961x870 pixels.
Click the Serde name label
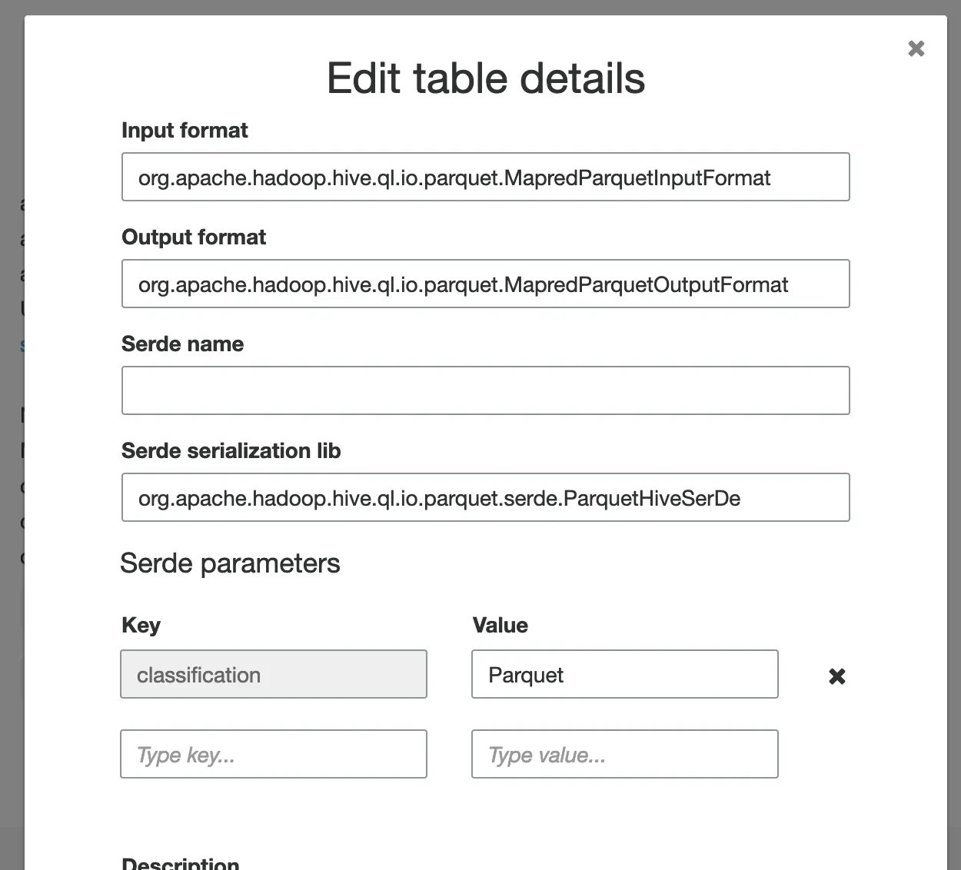click(x=182, y=344)
